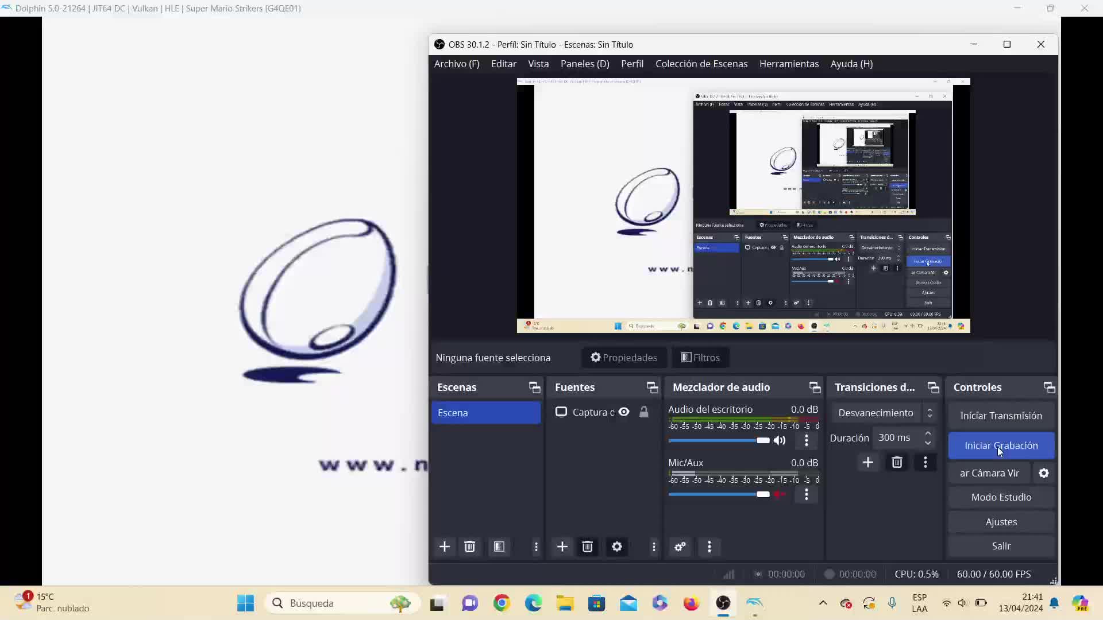Adjust the Mic/Aux volume slider

coord(719,494)
